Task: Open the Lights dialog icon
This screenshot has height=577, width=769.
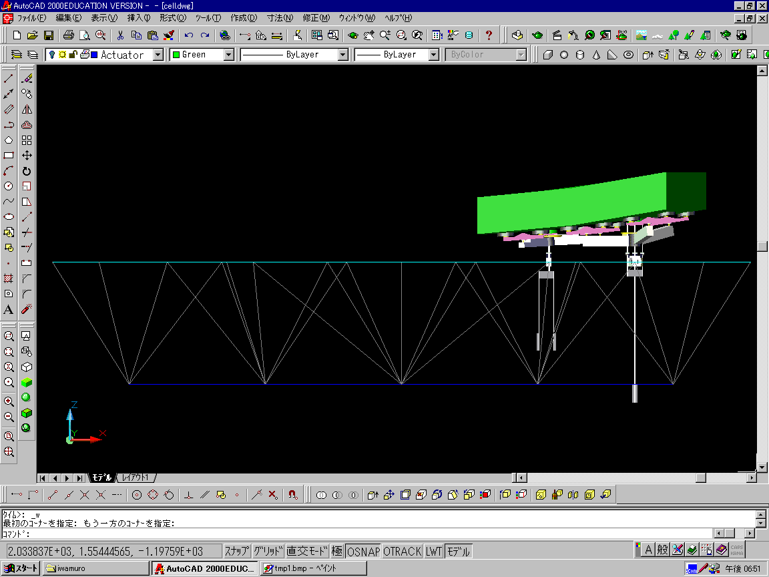Action: [x=573, y=35]
